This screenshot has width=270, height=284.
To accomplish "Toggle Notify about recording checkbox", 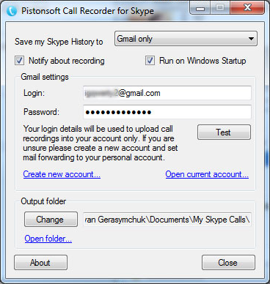I will tap(19, 61).
